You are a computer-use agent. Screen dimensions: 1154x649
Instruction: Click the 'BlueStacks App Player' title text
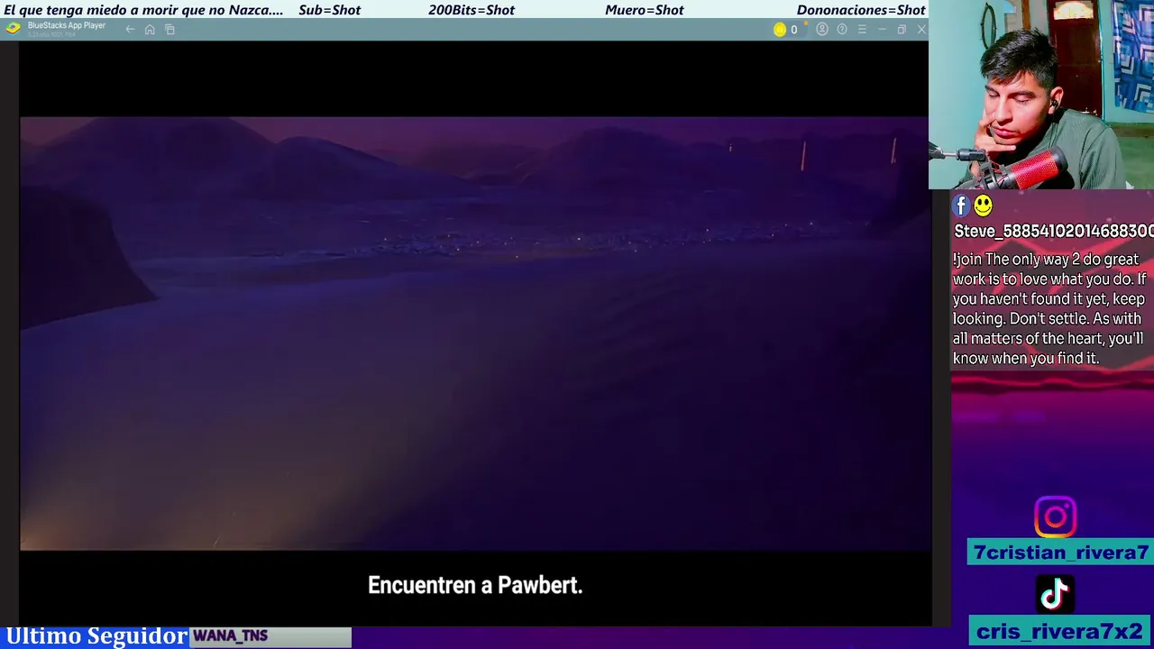[67, 26]
